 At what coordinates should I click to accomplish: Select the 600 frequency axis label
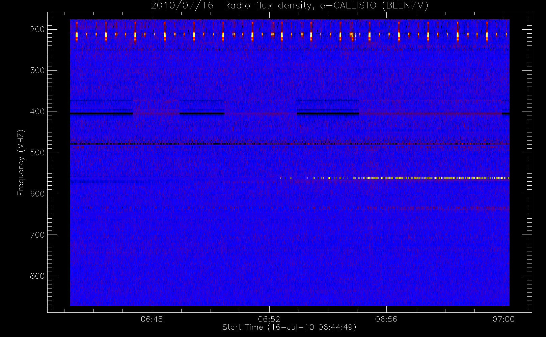(37, 194)
